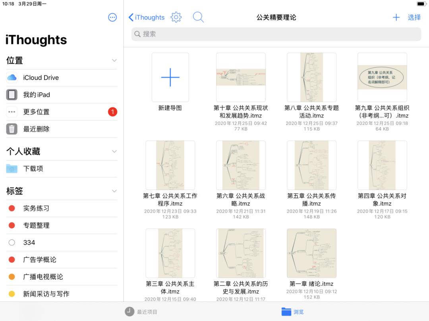Go back using the iThoughts back button
The width and height of the screenshot is (429, 321).
[x=146, y=17]
